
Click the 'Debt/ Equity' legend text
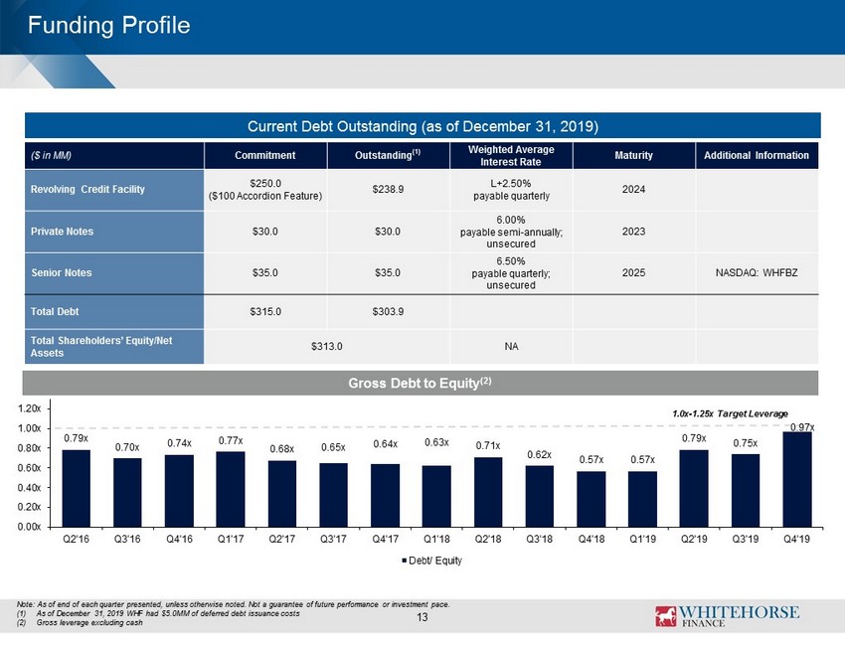click(x=435, y=561)
